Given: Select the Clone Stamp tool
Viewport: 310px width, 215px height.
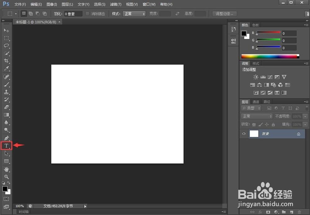Looking at the screenshot, I should point(6,92).
